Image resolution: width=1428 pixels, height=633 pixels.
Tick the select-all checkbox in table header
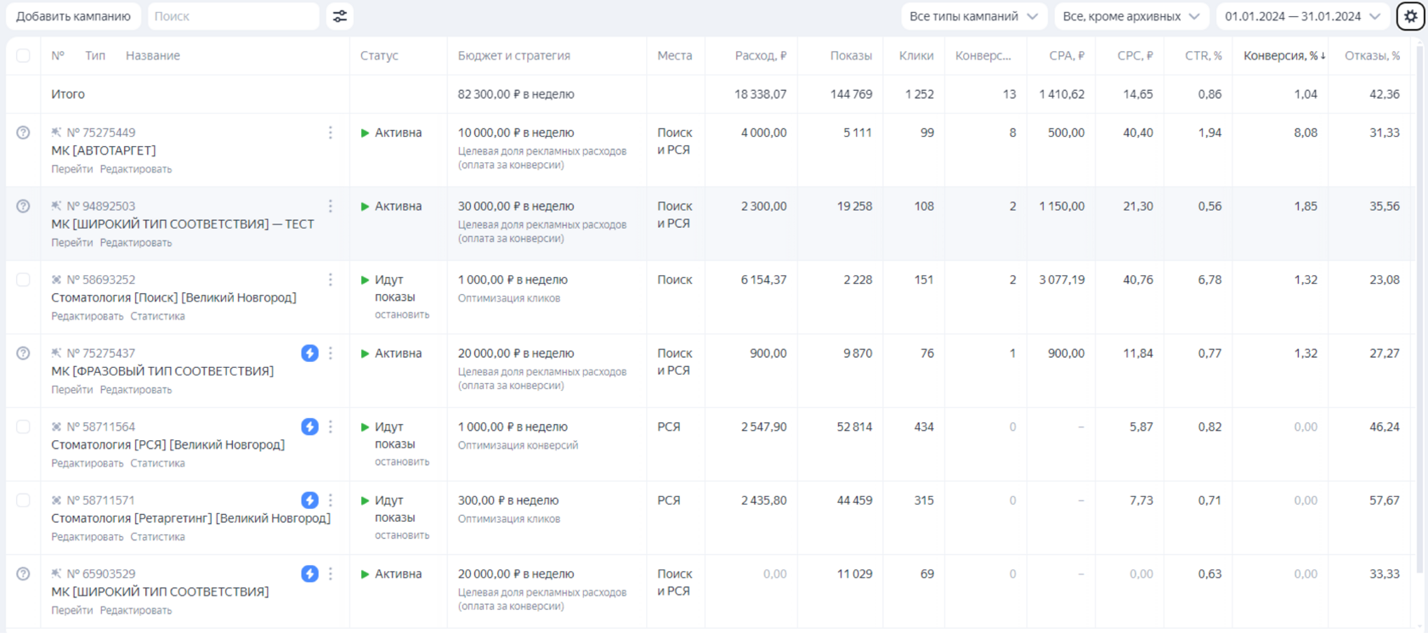pos(24,56)
